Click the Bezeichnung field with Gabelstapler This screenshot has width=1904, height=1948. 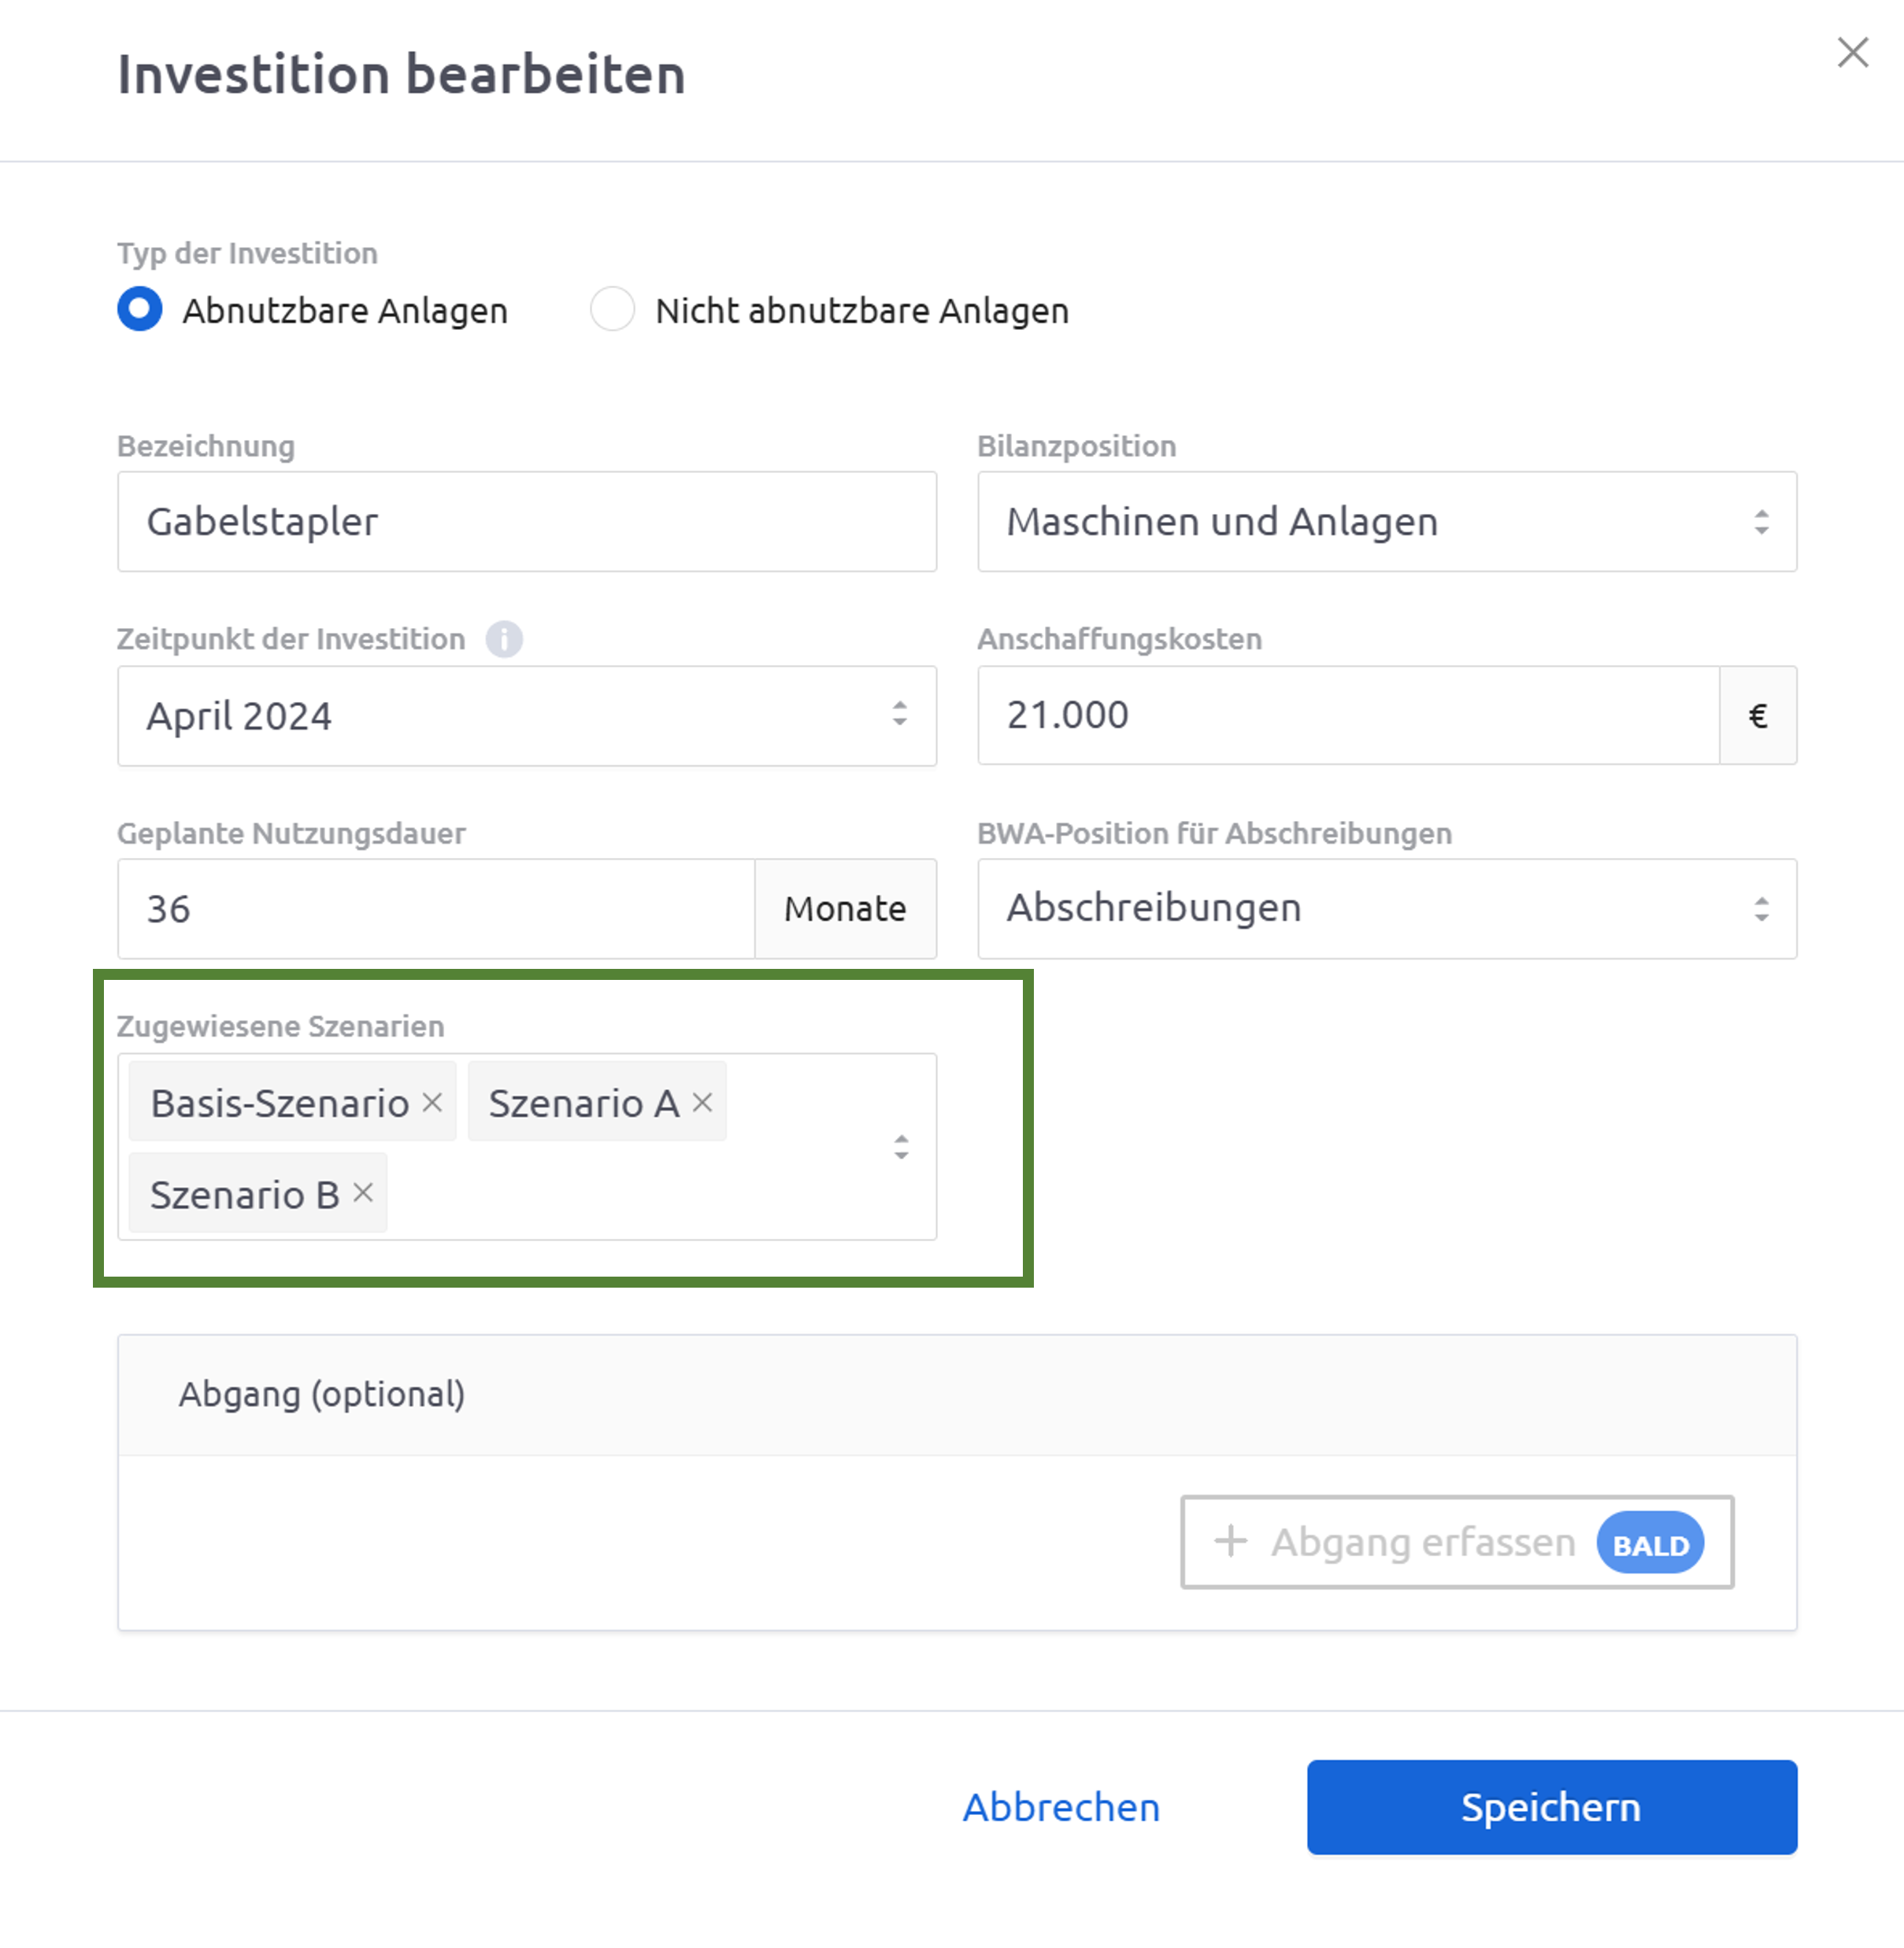(x=527, y=522)
